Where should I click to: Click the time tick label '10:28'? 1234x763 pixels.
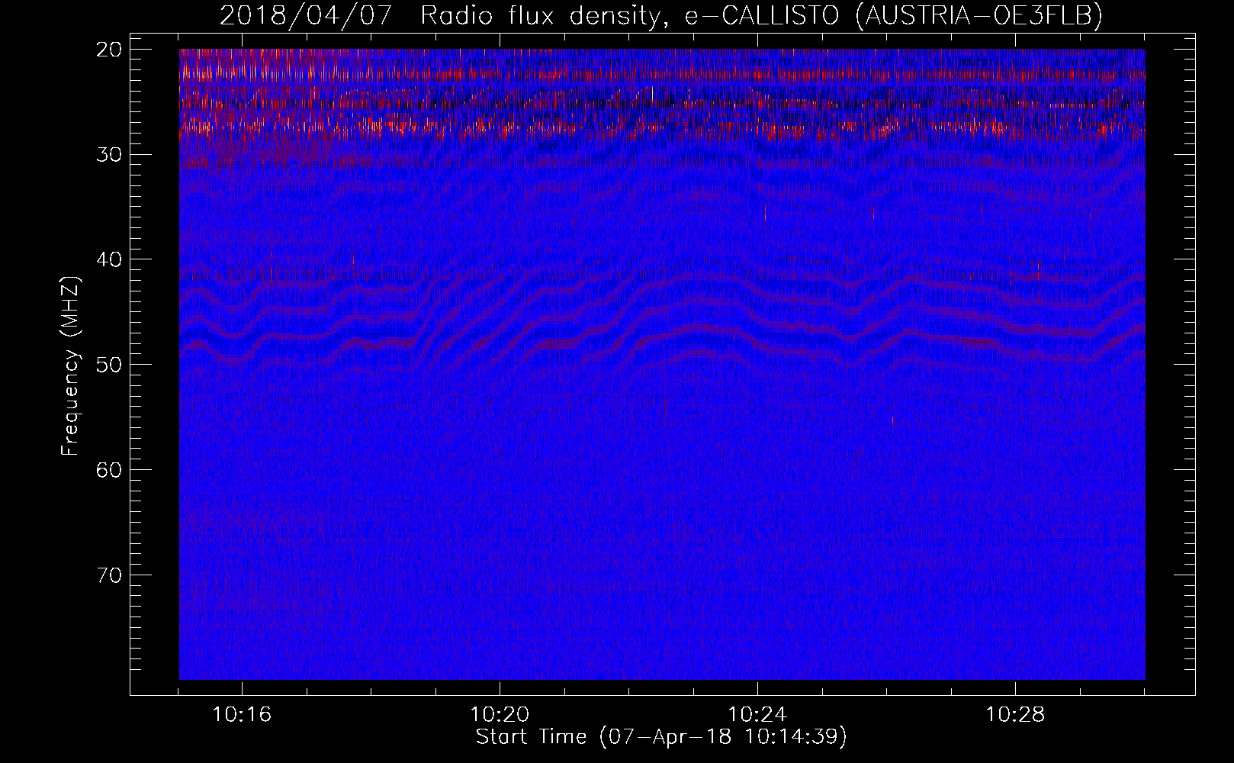pos(1015,715)
